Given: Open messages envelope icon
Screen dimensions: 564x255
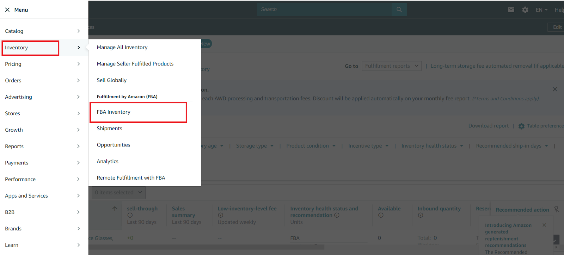Looking at the screenshot, I should coord(511,10).
